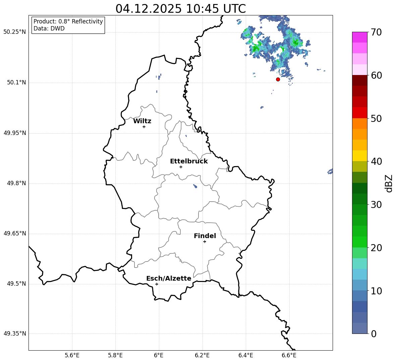This screenshot has height=362, width=397.
Task: Click the 6.2°E longitude label
Action: coord(202,355)
